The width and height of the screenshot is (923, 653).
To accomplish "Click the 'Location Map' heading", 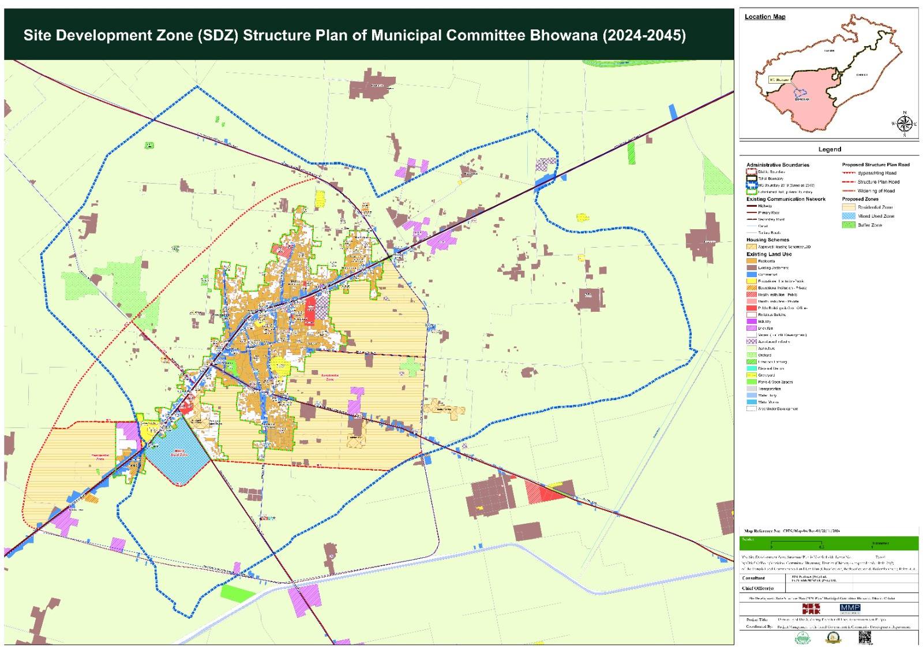I will (765, 17).
